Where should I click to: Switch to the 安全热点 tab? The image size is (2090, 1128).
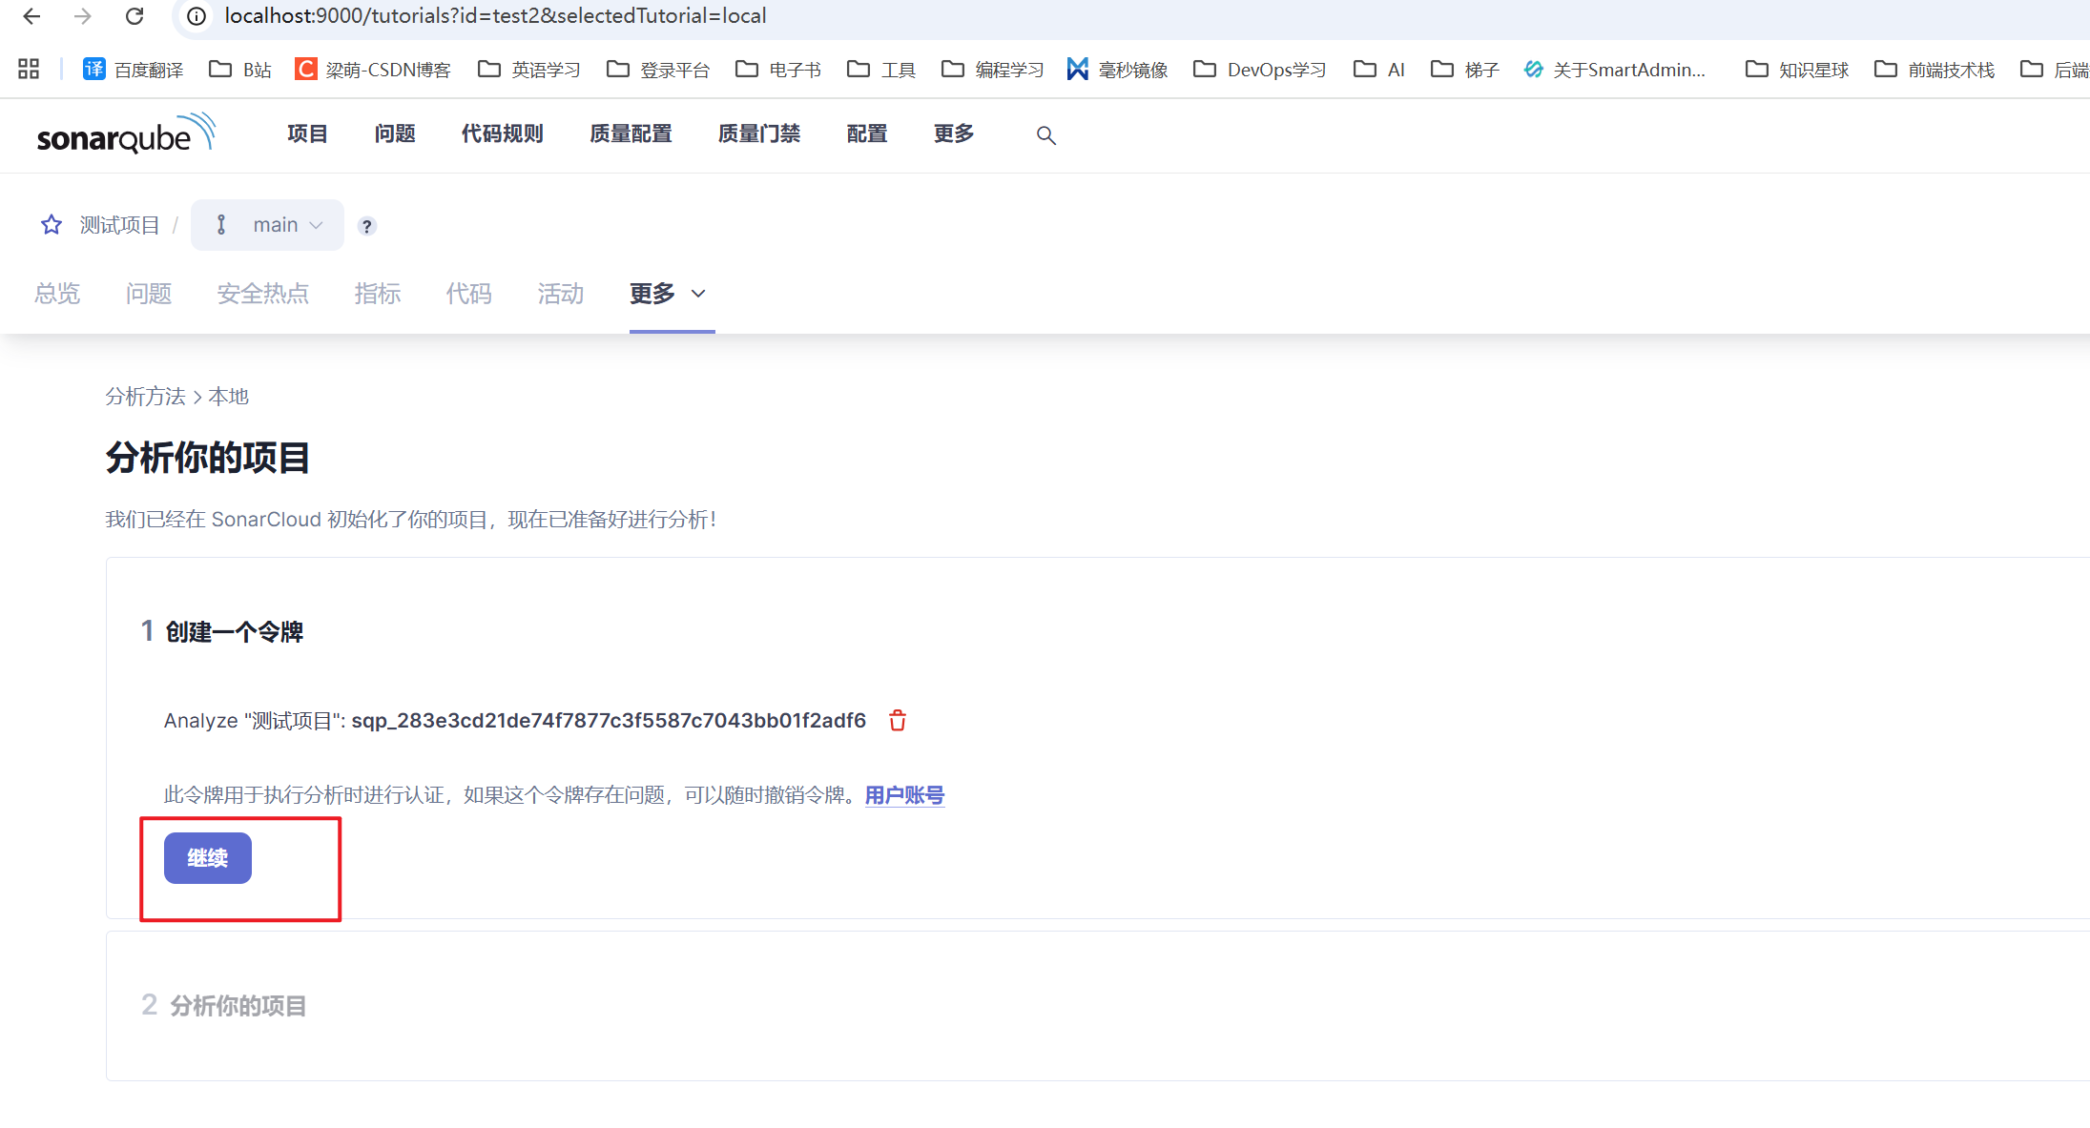tap(263, 294)
